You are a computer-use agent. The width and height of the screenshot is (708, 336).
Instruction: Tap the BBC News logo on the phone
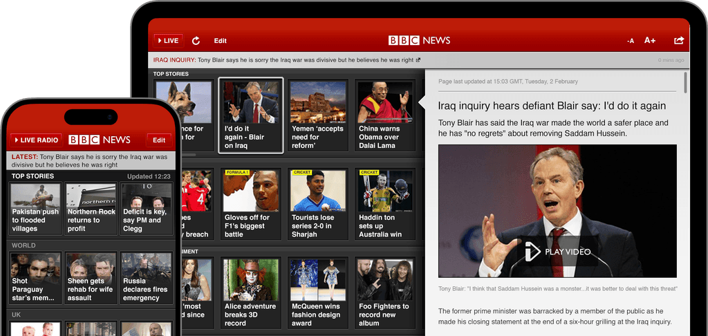[100, 140]
